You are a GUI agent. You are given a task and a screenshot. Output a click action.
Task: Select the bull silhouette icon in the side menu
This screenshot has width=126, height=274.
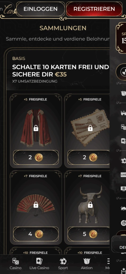click(x=123, y=208)
